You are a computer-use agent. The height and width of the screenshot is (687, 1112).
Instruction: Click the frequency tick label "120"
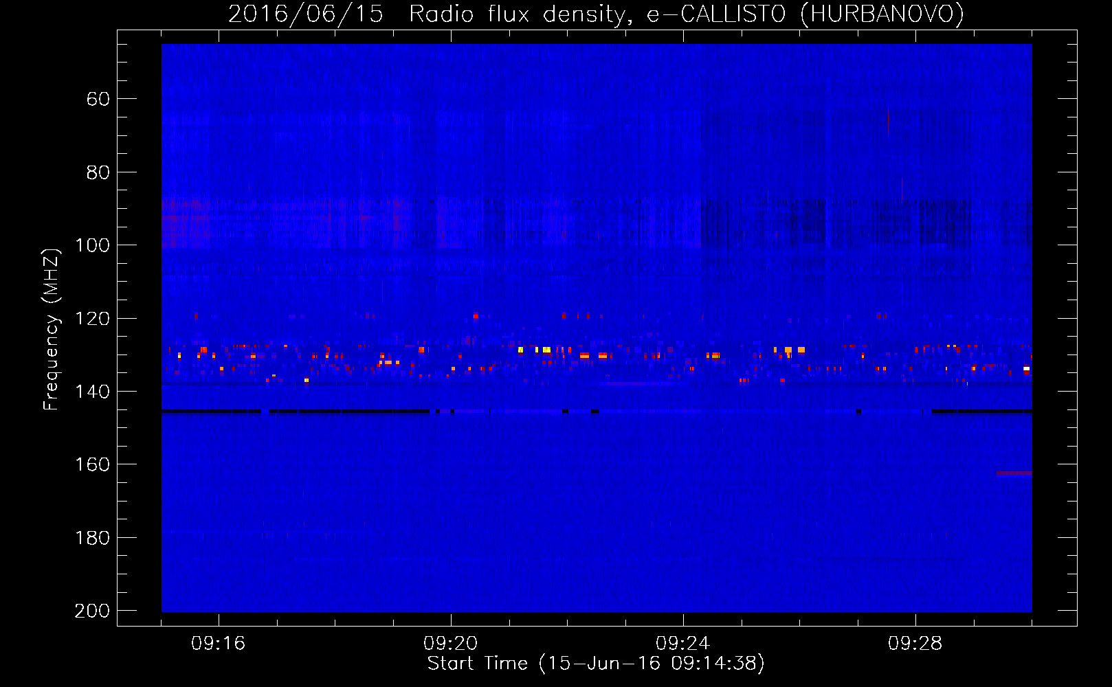point(92,319)
